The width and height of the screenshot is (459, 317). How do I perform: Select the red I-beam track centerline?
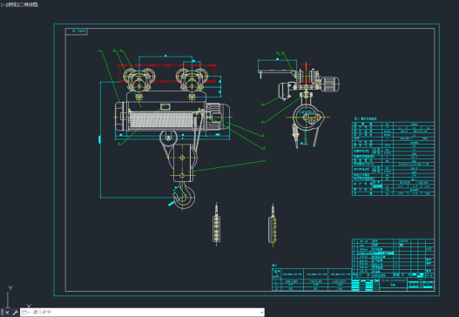pos(167,65)
